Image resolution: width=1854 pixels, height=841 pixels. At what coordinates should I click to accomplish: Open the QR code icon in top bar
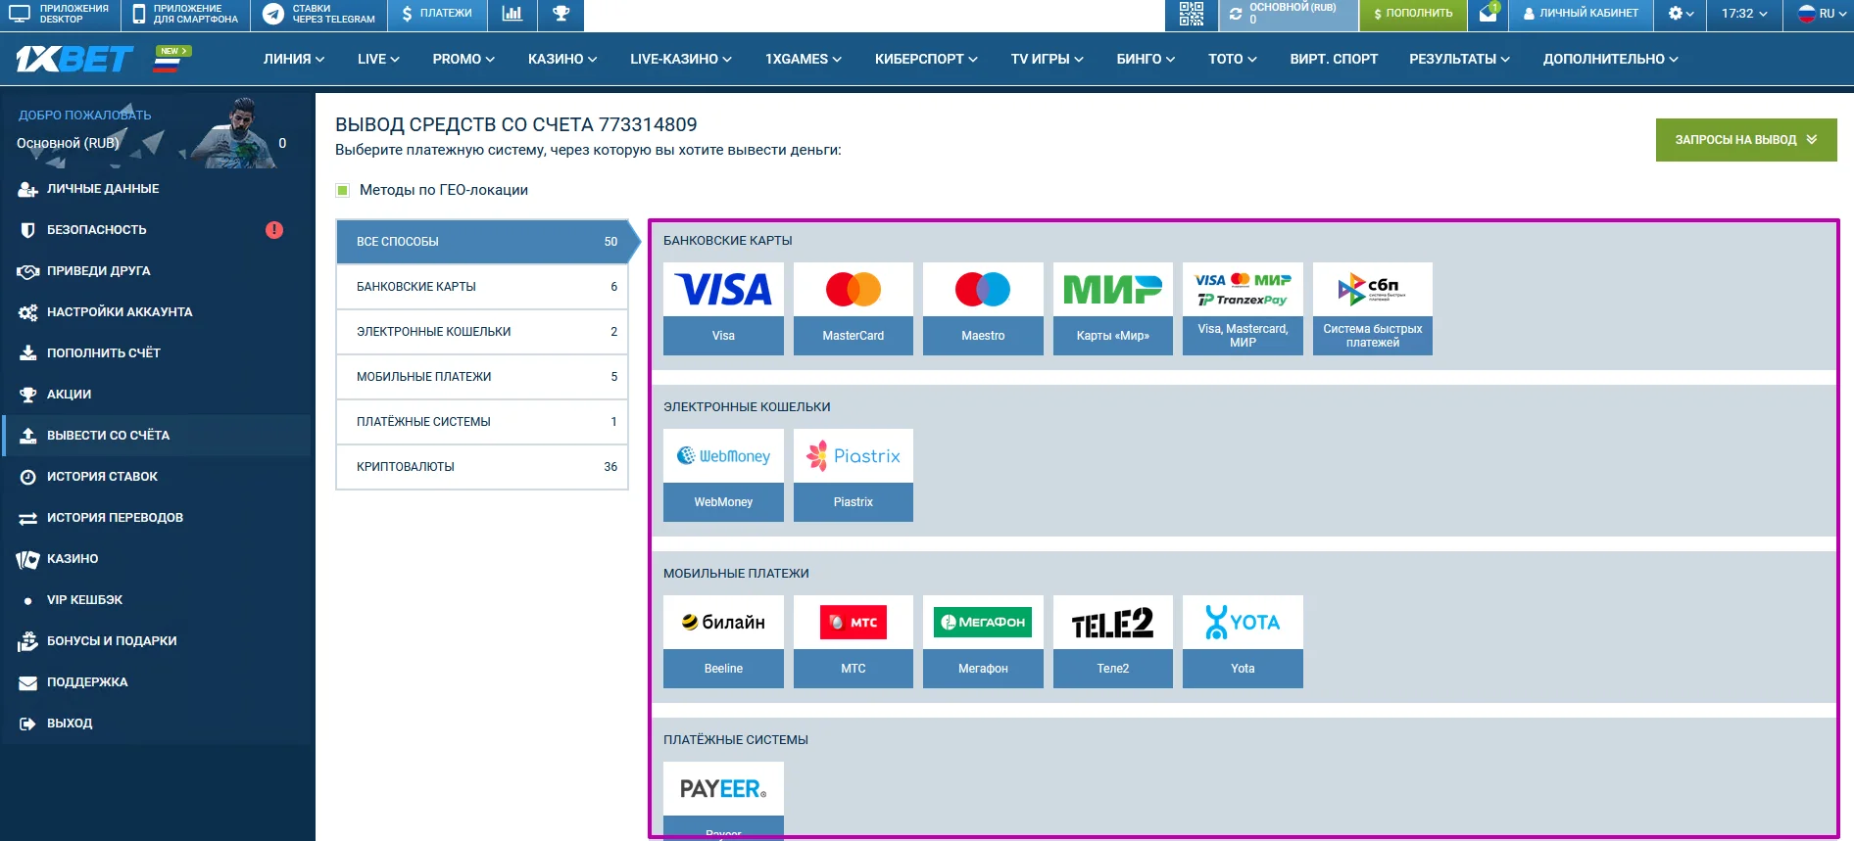[1191, 14]
